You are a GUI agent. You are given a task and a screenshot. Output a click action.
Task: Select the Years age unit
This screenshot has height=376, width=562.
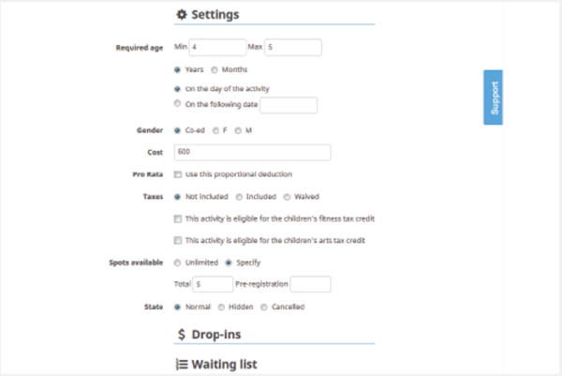pos(178,68)
